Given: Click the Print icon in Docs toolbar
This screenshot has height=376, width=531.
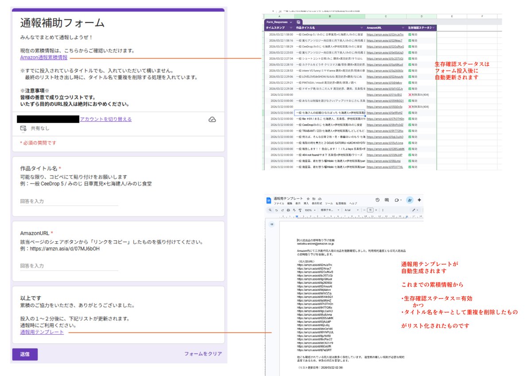Looking at the screenshot, I should pyautogui.click(x=288, y=210).
